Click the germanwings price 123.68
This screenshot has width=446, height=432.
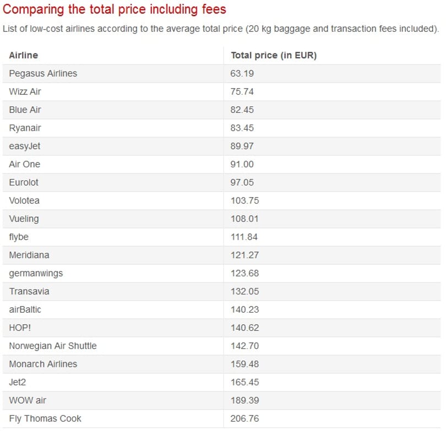244,274
